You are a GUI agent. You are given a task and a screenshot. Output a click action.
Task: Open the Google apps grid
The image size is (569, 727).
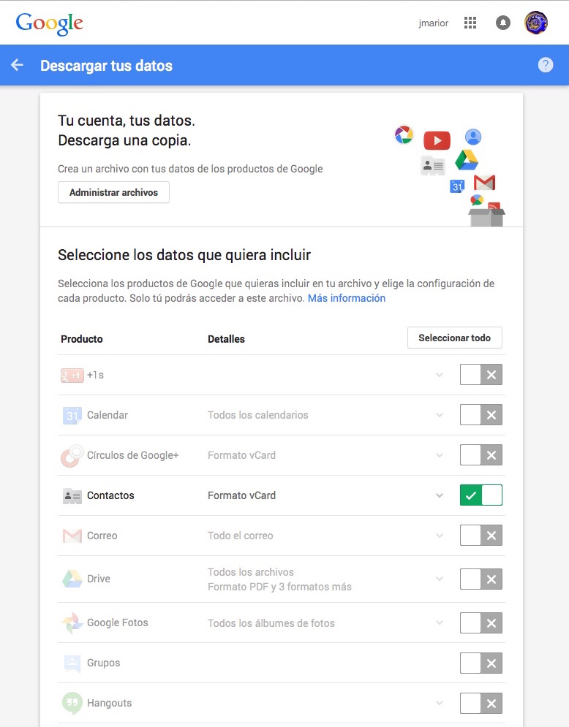[470, 23]
